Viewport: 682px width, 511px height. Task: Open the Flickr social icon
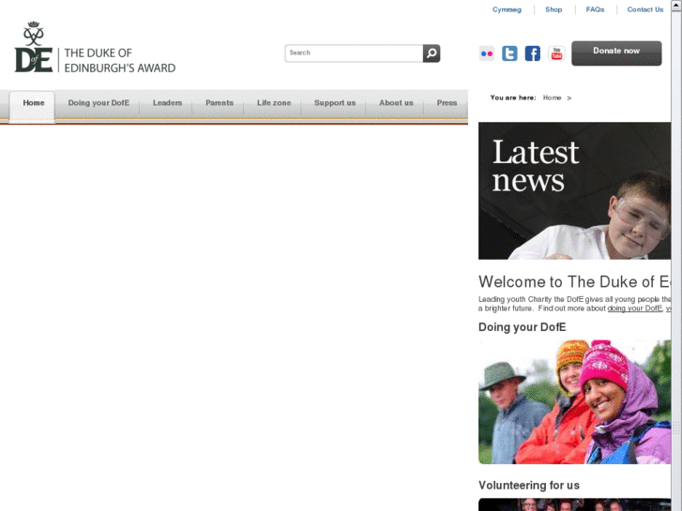click(487, 53)
